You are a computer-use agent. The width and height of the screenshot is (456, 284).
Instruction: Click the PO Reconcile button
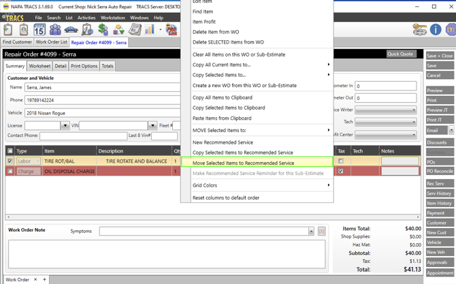pos(440,171)
